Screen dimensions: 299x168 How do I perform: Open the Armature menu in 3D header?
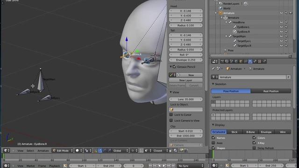(x=43, y=151)
